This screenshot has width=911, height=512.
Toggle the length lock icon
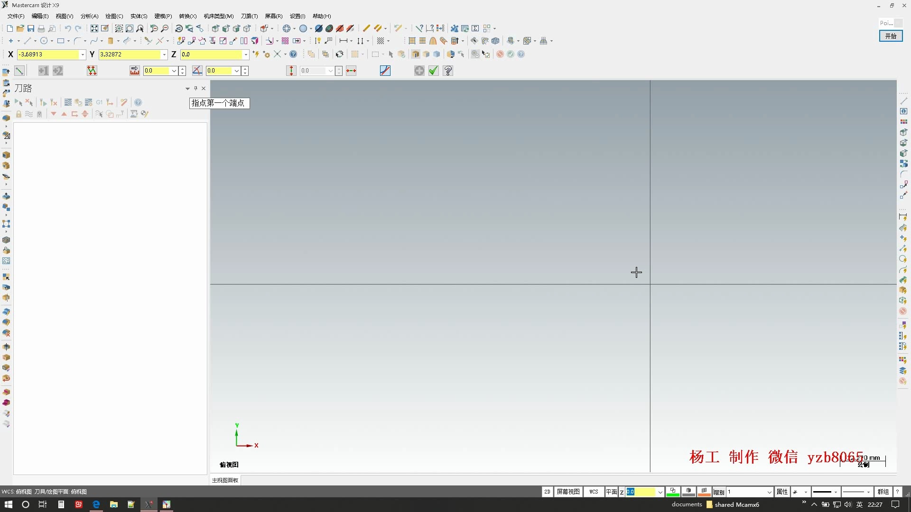click(135, 71)
